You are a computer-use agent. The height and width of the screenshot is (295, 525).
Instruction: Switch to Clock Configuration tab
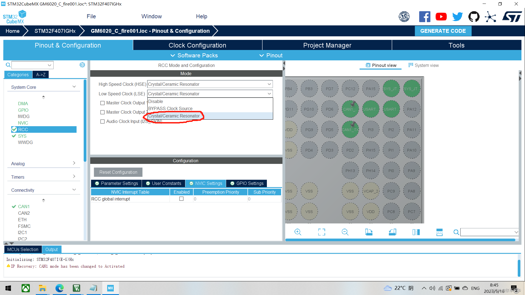(x=197, y=45)
